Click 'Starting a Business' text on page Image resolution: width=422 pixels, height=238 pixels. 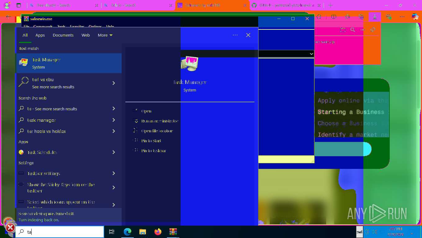351,112
